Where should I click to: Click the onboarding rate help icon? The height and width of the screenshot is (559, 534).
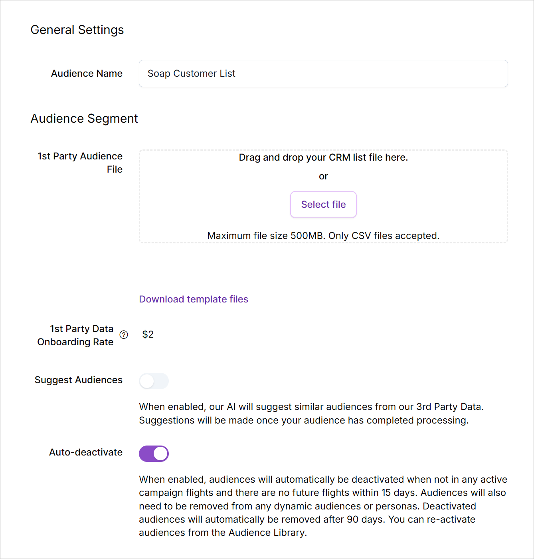pyautogui.click(x=124, y=335)
